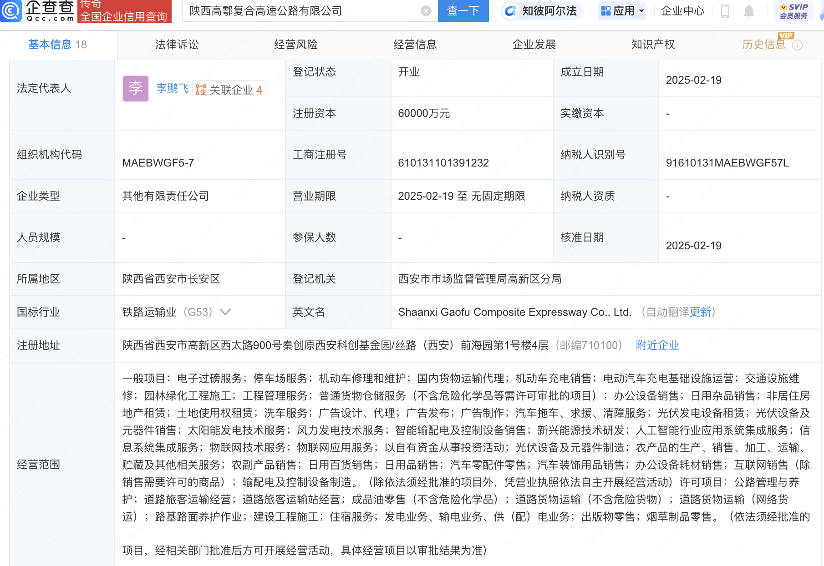
Task: Open 李鹏飞 profile link
Action: click(x=172, y=88)
